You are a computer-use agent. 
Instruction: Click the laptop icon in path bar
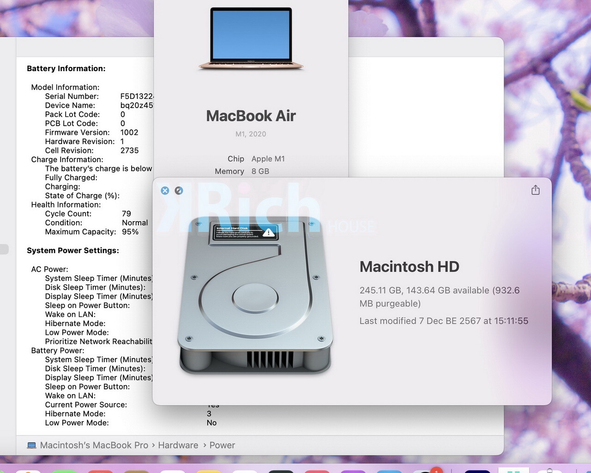tap(32, 445)
